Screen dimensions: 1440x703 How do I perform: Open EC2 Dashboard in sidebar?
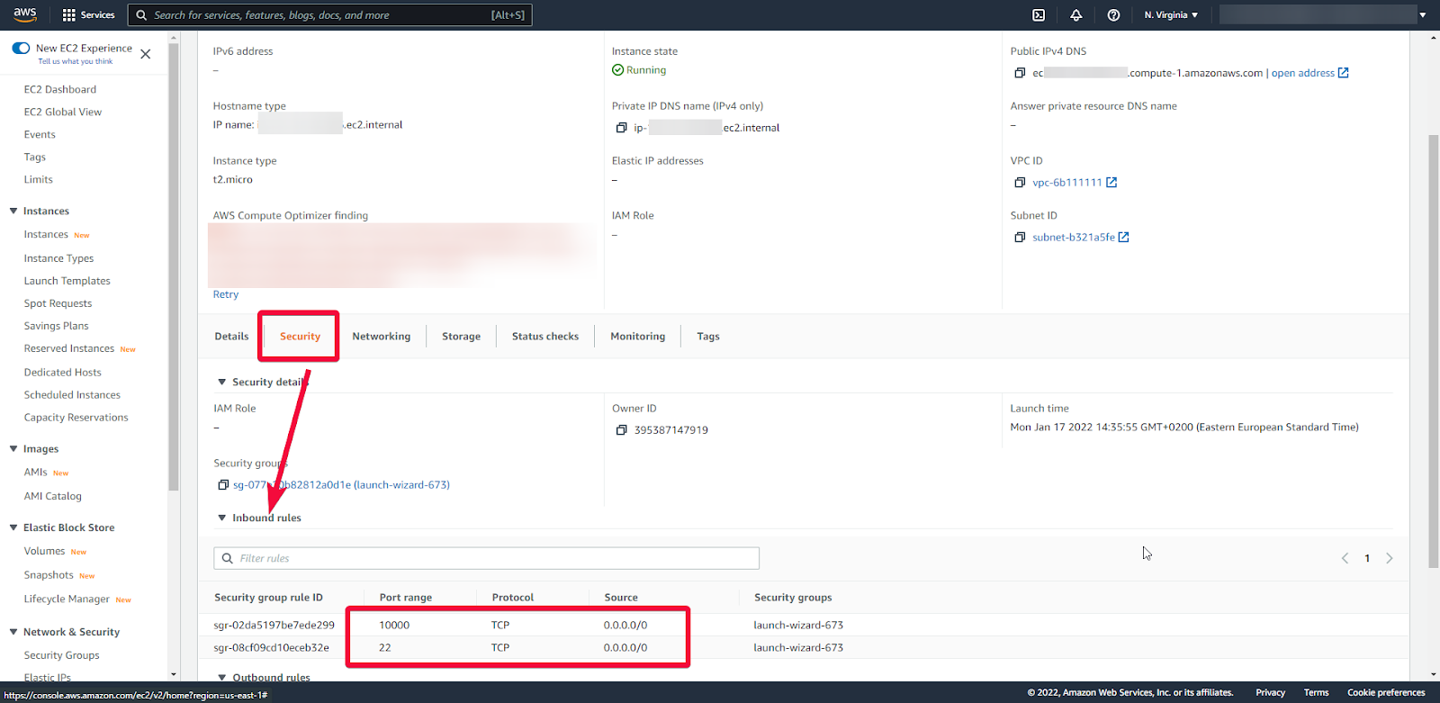60,89
